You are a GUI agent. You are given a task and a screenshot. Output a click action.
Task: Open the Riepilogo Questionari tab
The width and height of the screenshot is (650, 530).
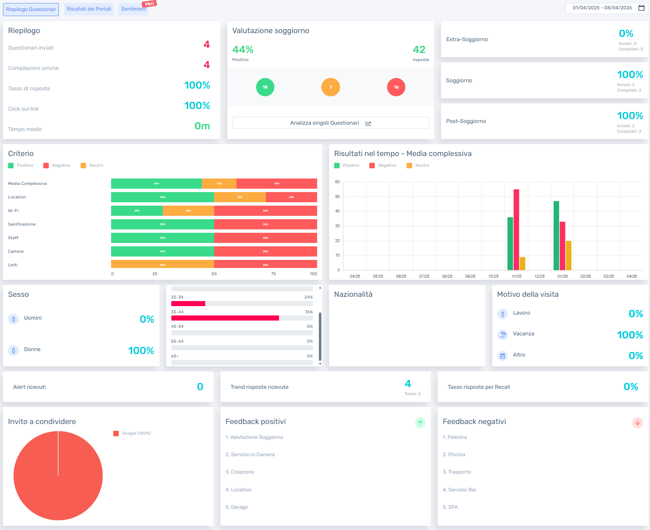pos(31,9)
